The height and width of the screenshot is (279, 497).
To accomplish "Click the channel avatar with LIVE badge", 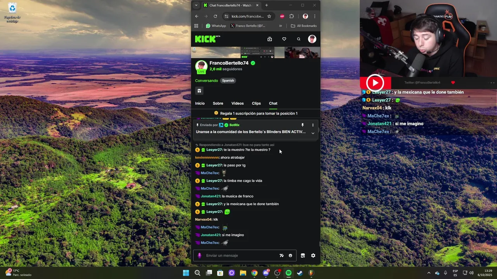I will [201, 66].
